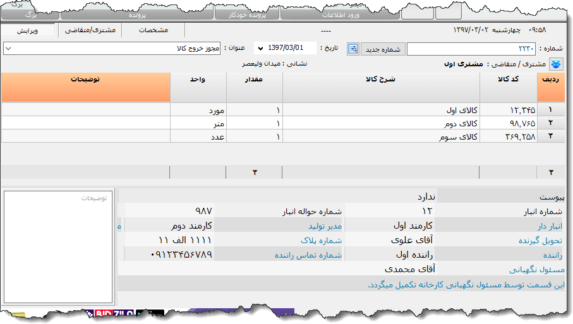Click the customer name مشتری اول
The image size is (573, 324).
[x=463, y=64]
